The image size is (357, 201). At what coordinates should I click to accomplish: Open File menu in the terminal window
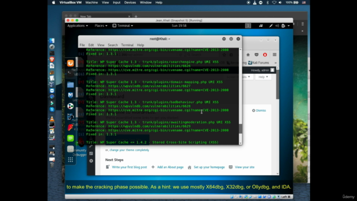82,45
